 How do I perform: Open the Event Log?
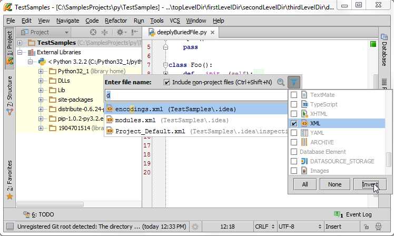pos(353,214)
